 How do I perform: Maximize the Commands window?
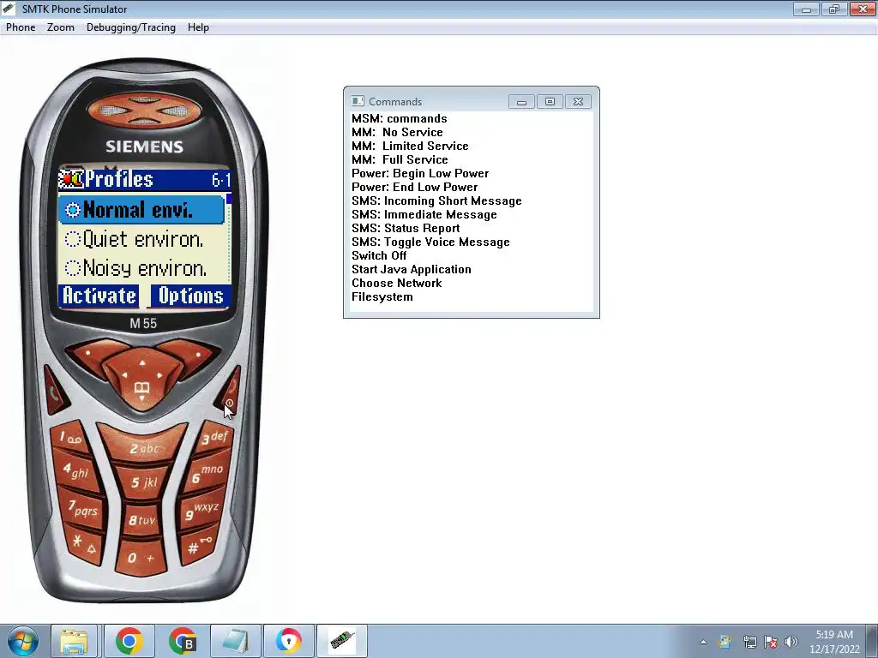click(x=550, y=102)
